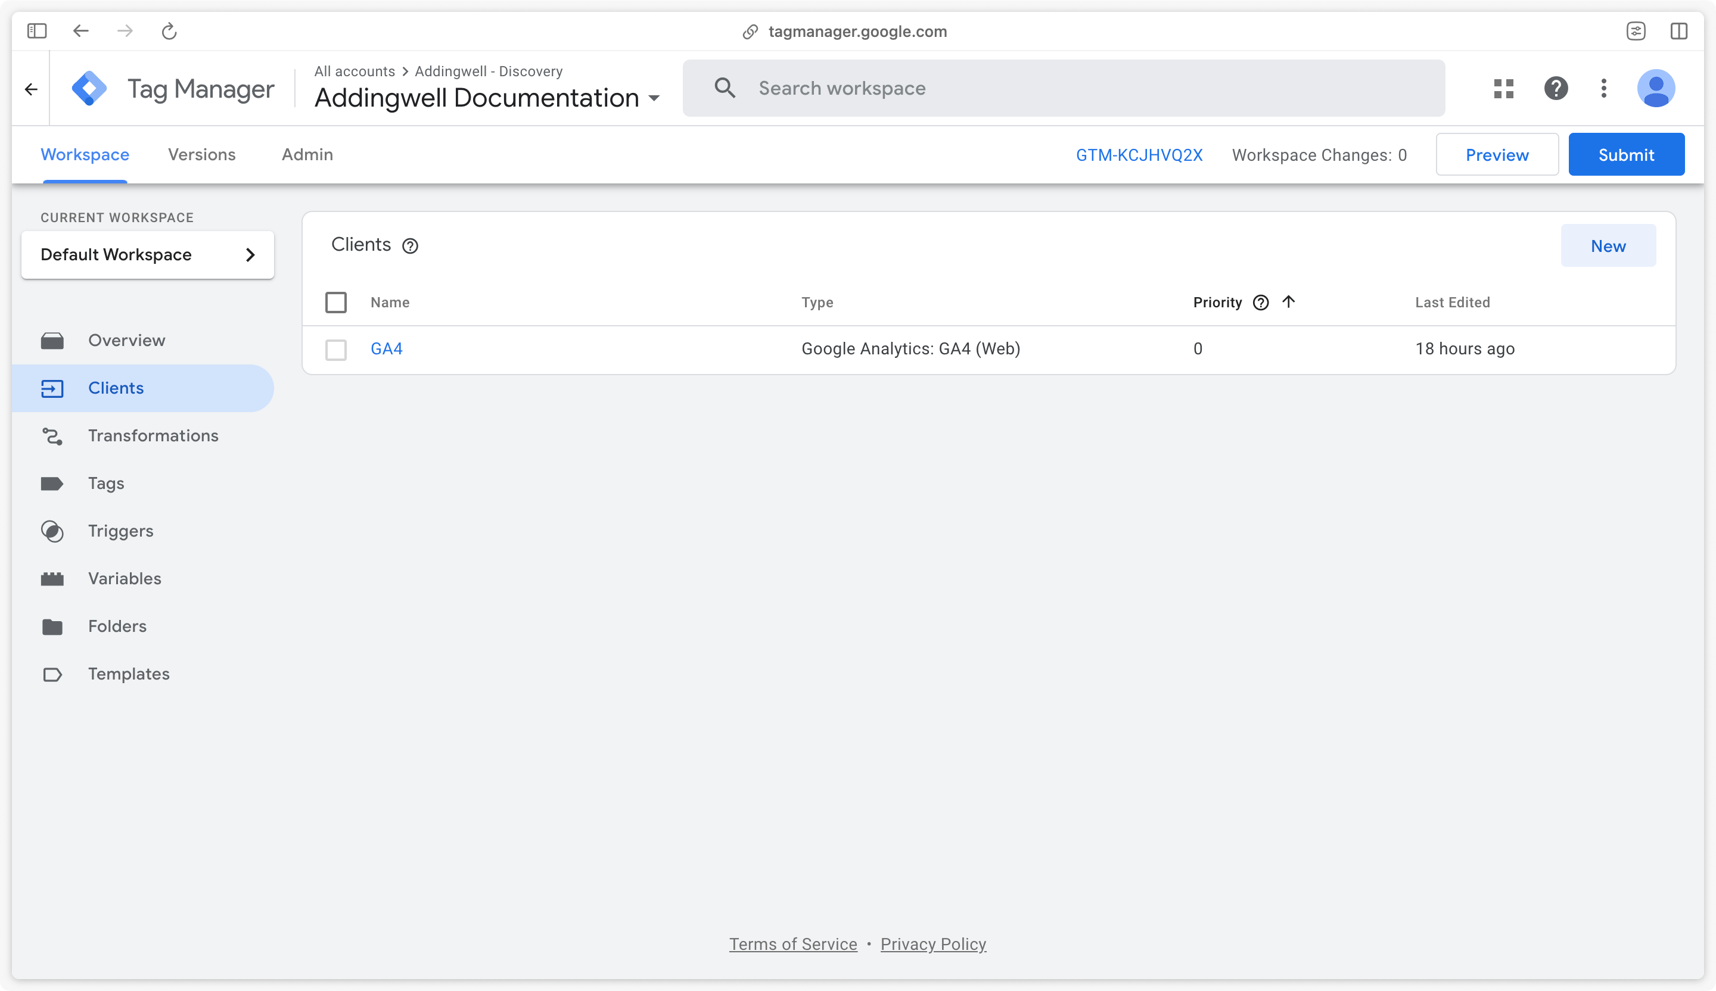Open Variables in the sidebar
The width and height of the screenshot is (1716, 991).
[x=143, y=578]
